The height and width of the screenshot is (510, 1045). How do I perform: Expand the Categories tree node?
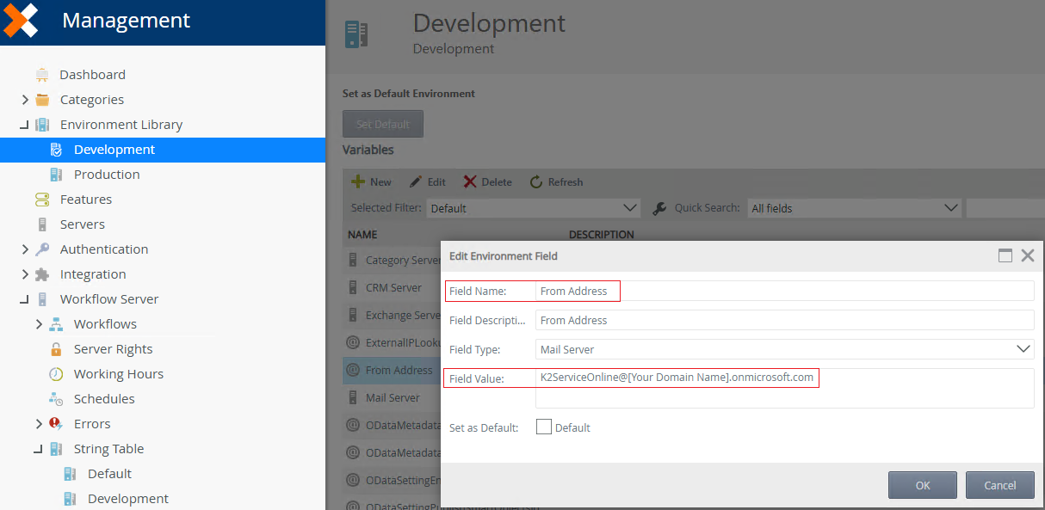click(x=25, y=100)
